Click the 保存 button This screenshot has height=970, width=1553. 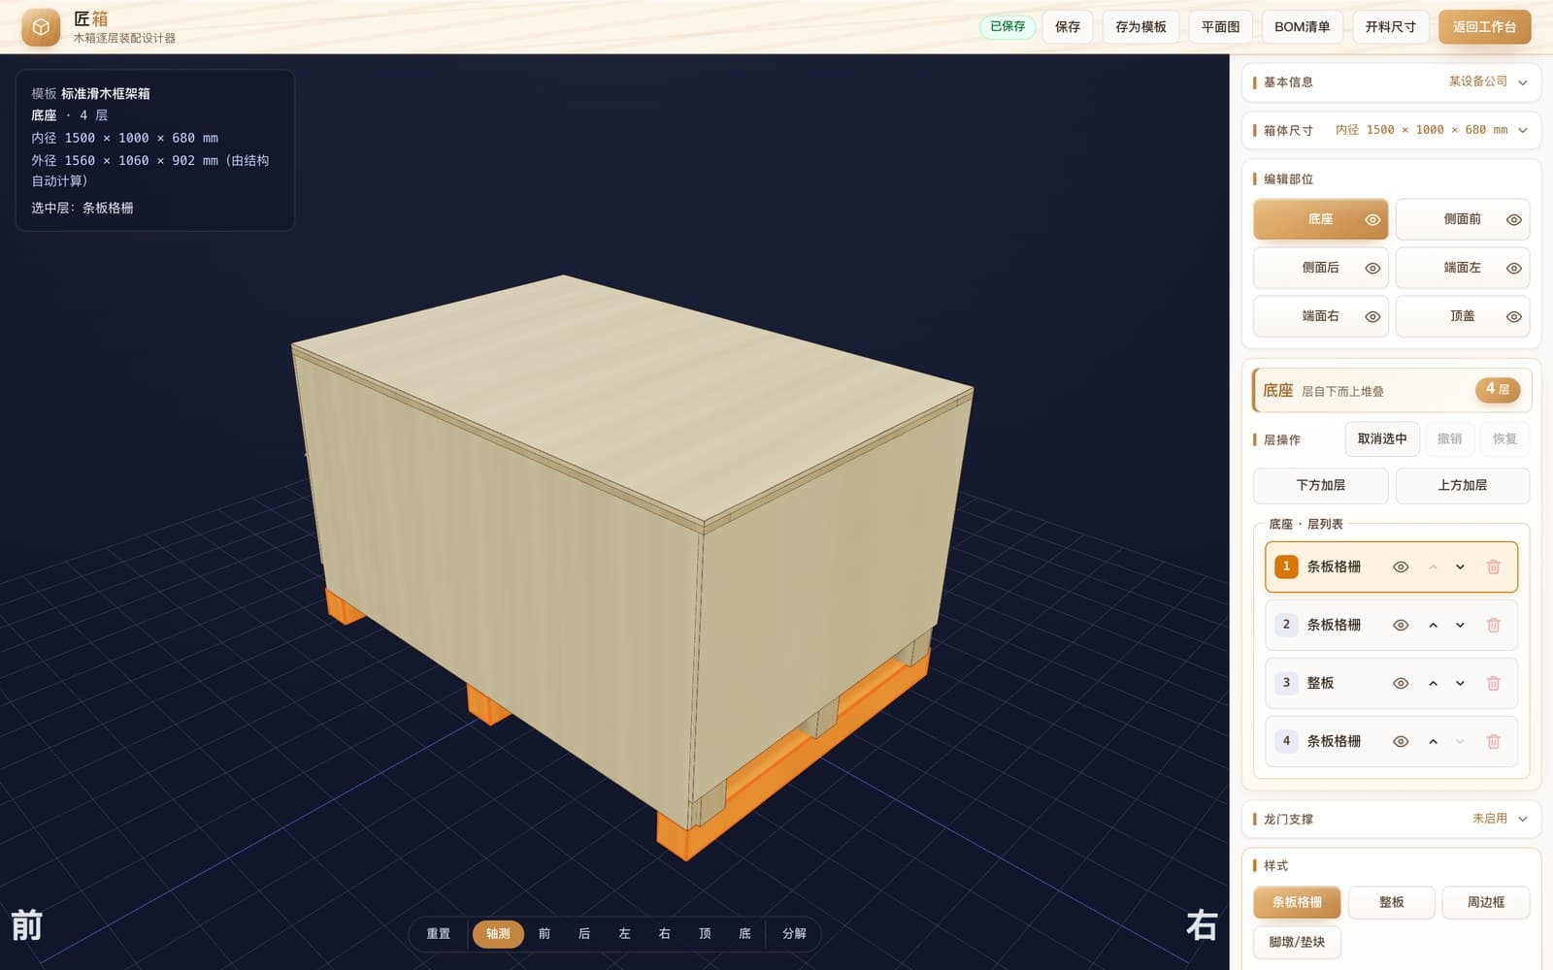tap(1068, 27)
